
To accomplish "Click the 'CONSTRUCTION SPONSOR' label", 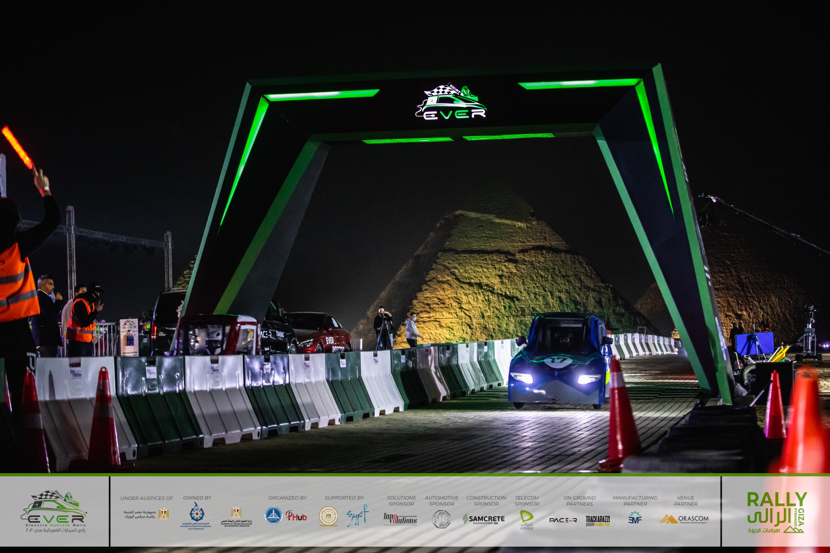I will pyautogui.click(x=486, y=501).
